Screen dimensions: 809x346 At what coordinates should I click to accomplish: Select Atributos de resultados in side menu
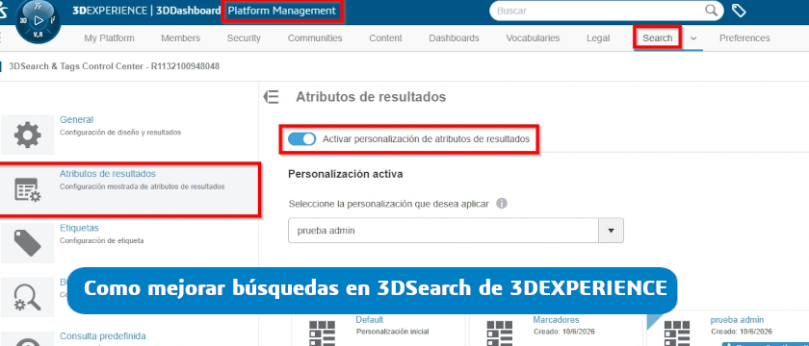click(x=107, y=174)
